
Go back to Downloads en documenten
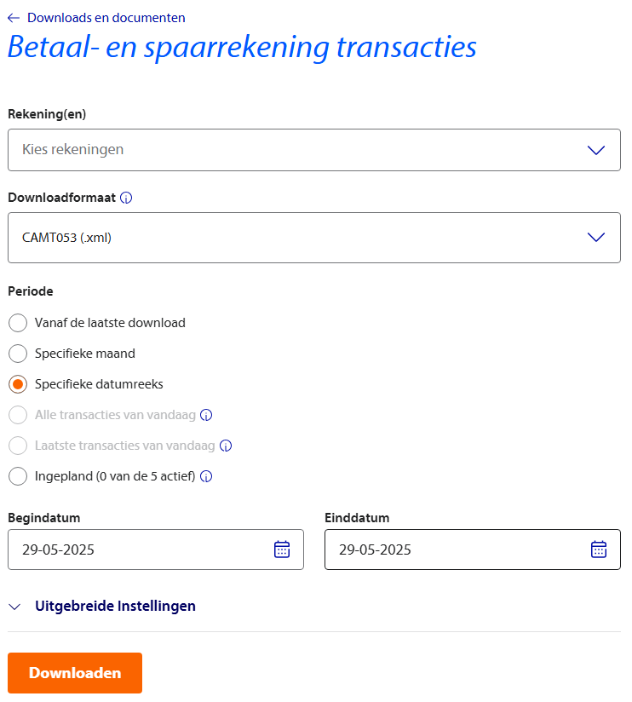tap(106, 18)
